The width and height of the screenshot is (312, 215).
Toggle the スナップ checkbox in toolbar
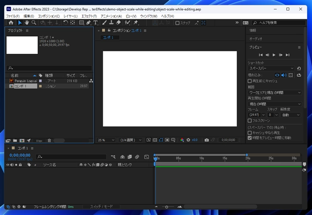point(178,23)
